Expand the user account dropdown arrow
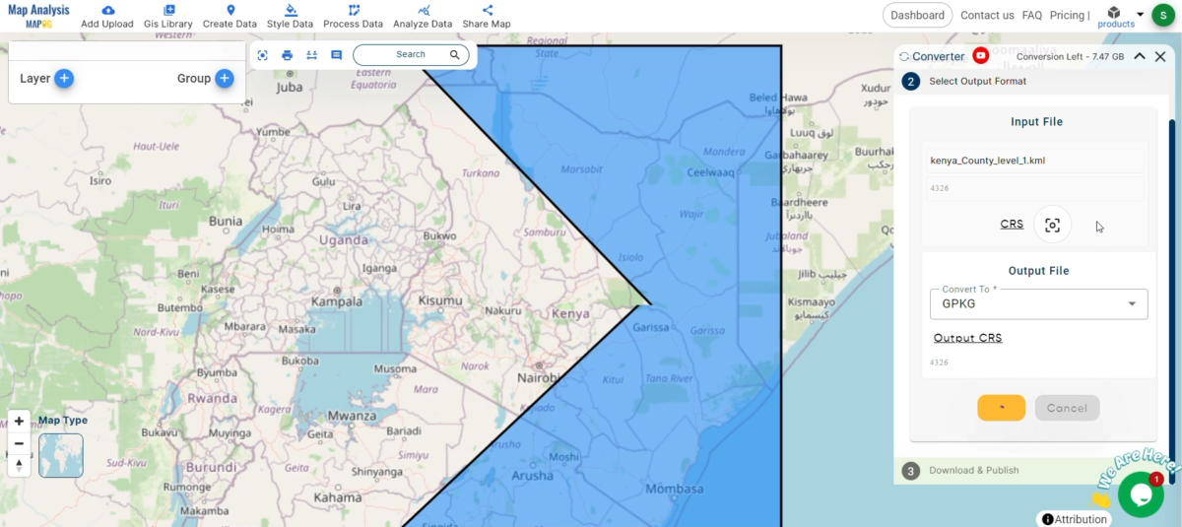1182x527 pixels. click(1140, 14)
